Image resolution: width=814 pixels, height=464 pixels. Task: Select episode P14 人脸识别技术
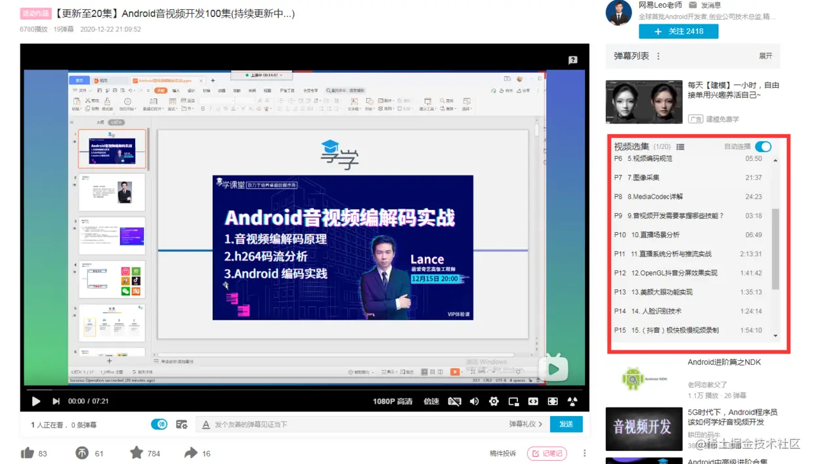(x=688, y=311)
